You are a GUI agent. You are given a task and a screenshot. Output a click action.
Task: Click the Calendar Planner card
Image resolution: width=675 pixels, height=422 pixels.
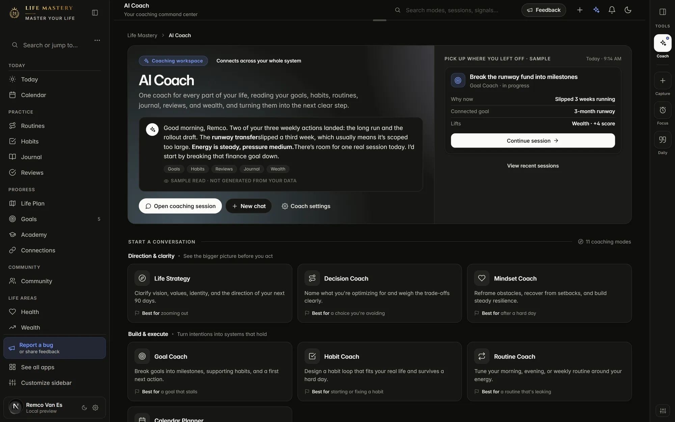tap(210, 415)
